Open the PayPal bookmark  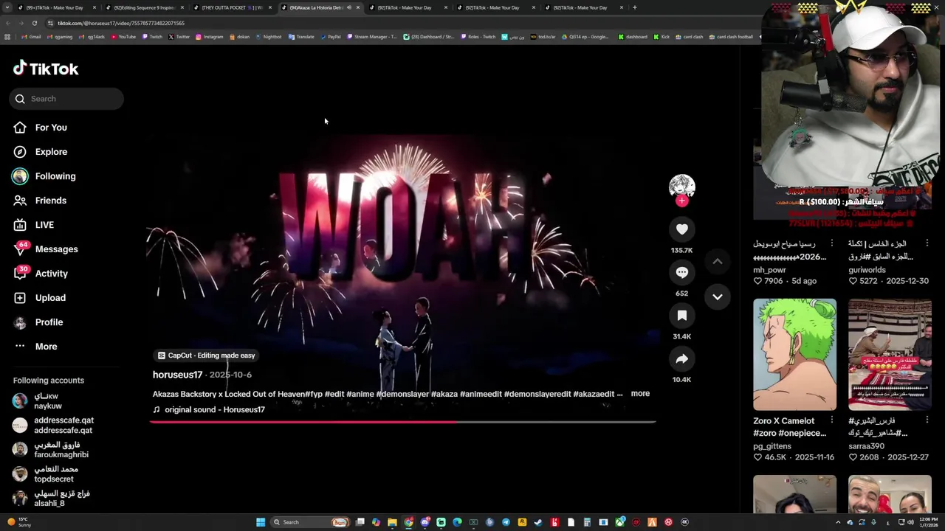[x=330, y=37]
